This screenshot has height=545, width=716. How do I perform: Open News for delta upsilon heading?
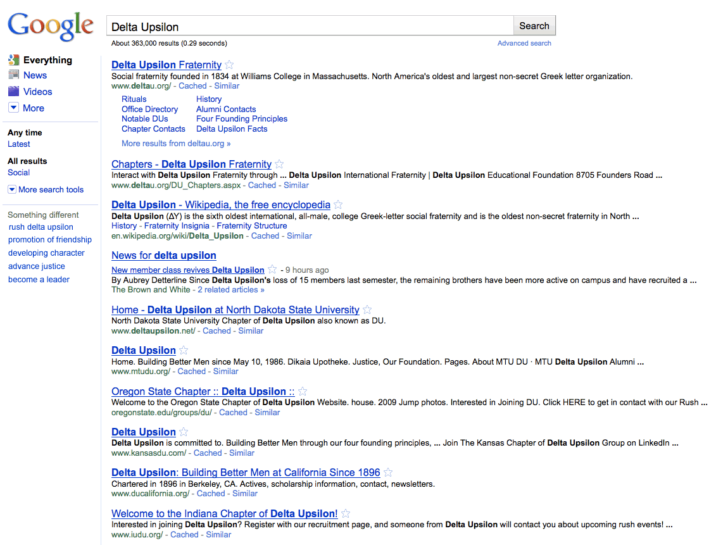pyautogui.click(x=164, y=256)
